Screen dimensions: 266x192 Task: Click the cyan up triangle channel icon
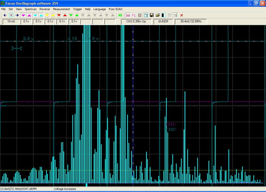(41, 15)
